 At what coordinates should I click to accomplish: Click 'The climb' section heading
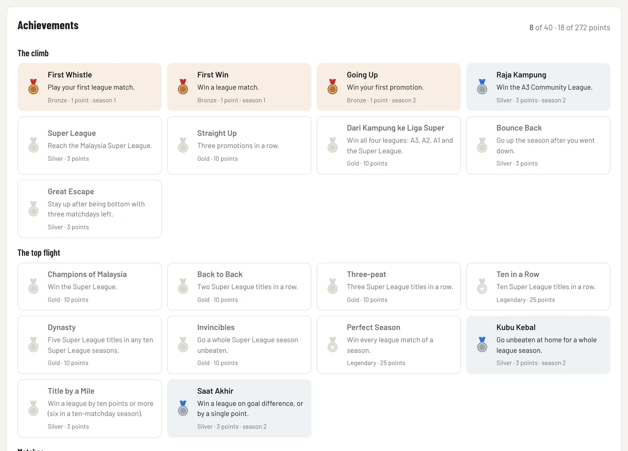coord(33,53)
